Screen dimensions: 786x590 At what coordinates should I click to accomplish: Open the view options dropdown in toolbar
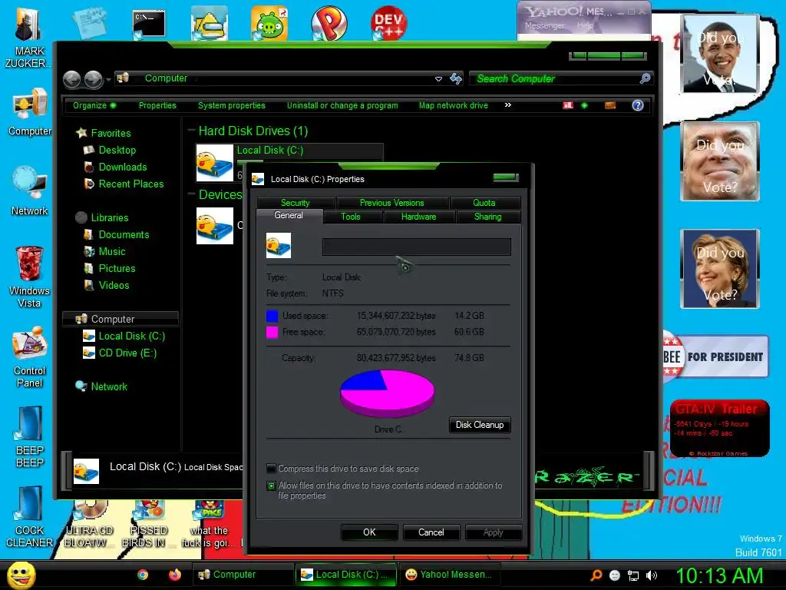click(584, 105)
